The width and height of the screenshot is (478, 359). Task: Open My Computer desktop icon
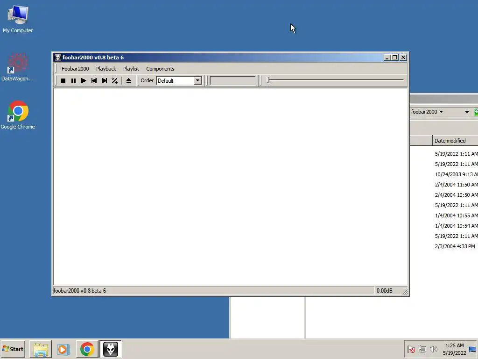(18, 19)
